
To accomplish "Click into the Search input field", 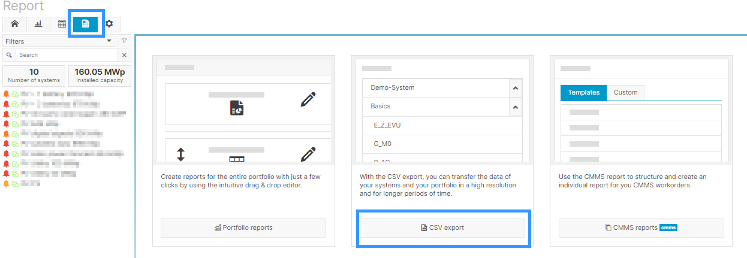I will point(65,55).
